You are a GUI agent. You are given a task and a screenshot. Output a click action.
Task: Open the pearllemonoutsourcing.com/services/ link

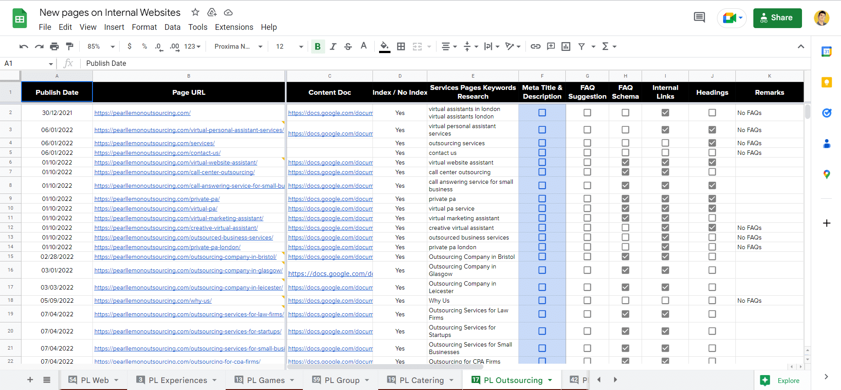(155, 143)
